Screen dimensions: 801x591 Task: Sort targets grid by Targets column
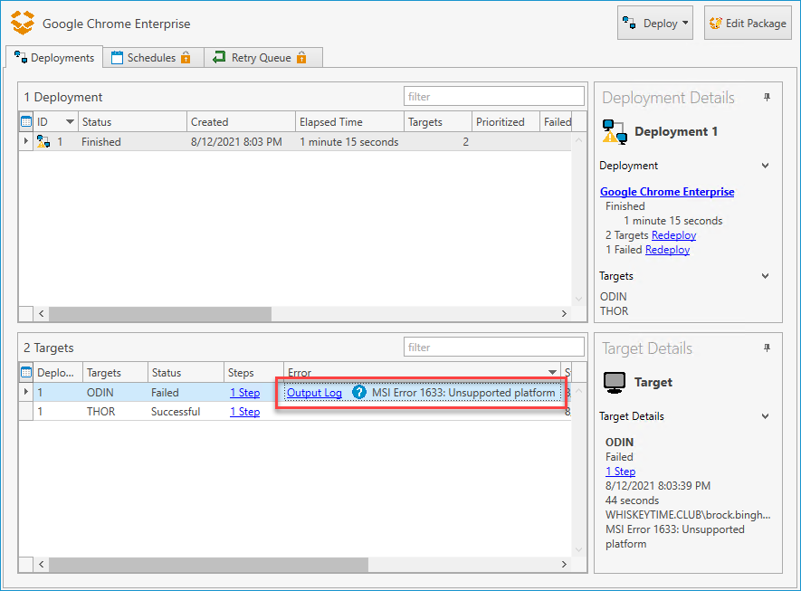(115, 372)
